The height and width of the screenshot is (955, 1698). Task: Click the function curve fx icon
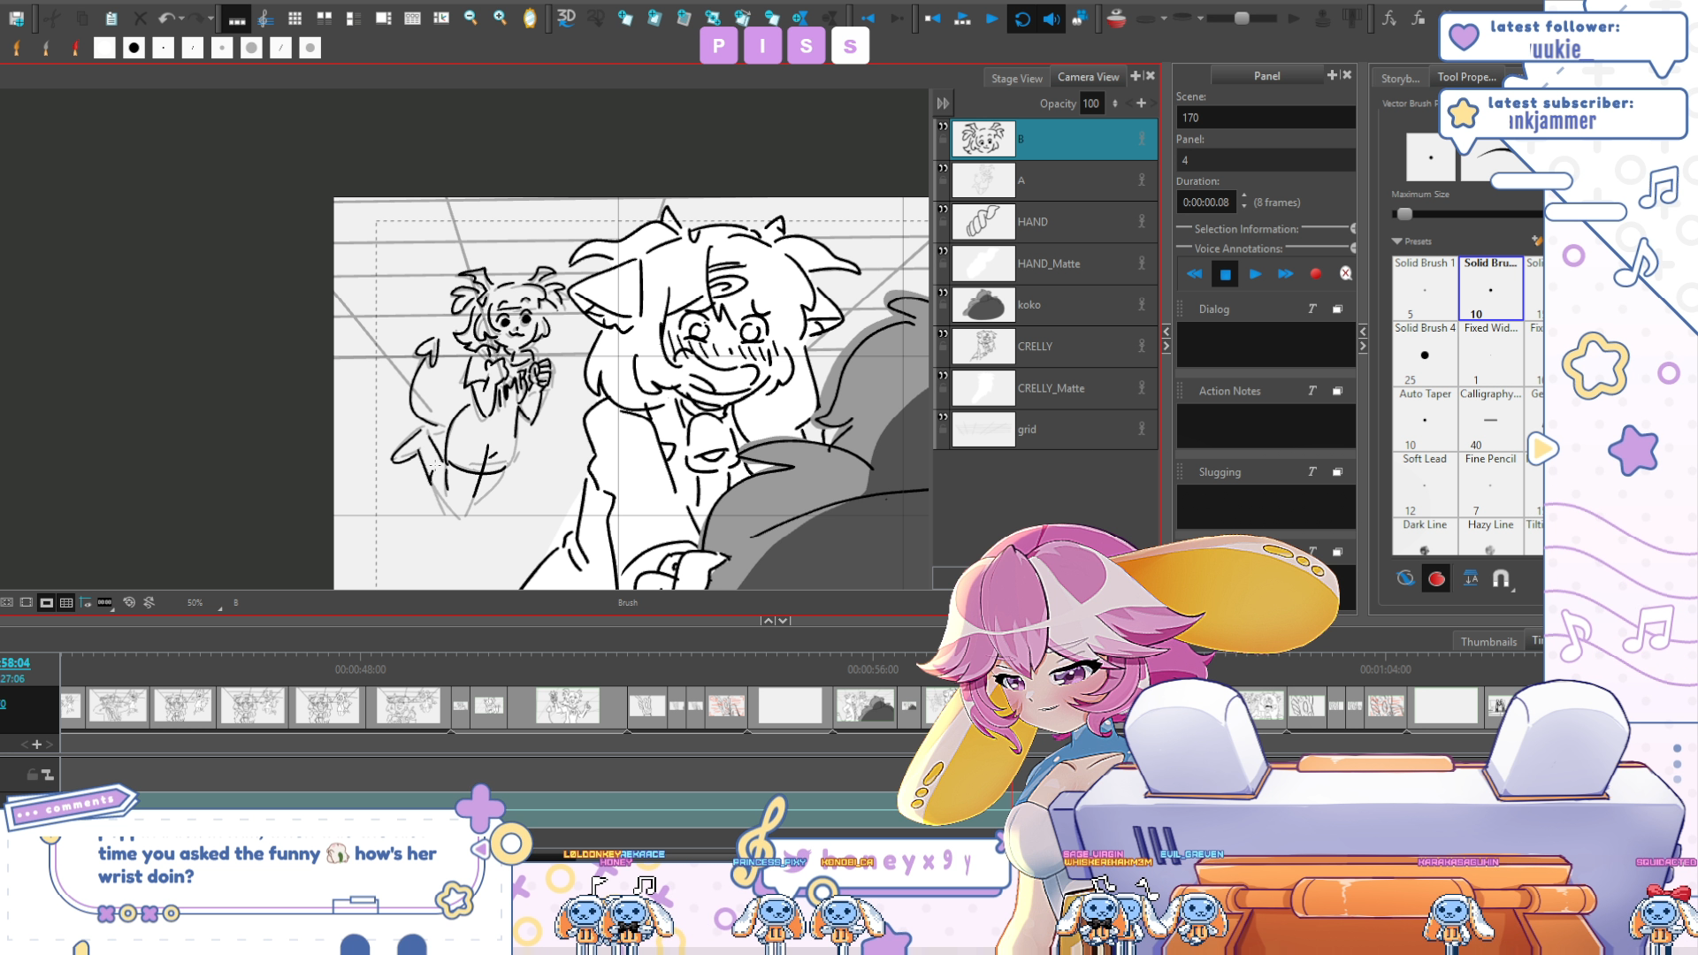1389,18
